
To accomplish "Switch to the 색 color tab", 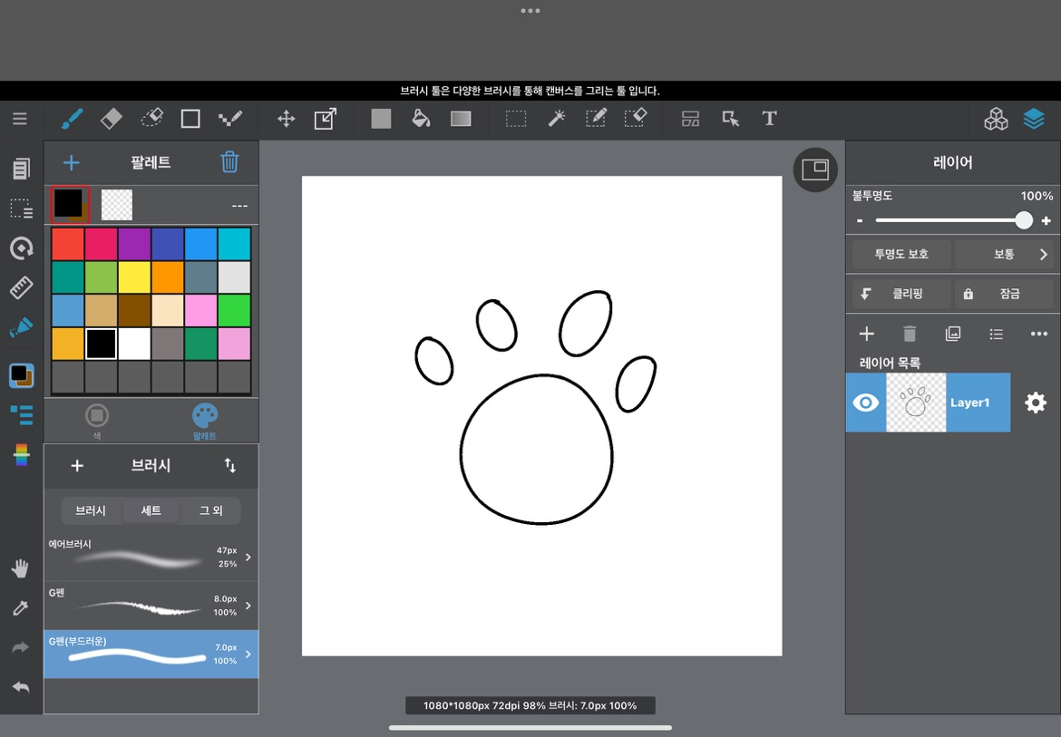I will click(97, 420).
